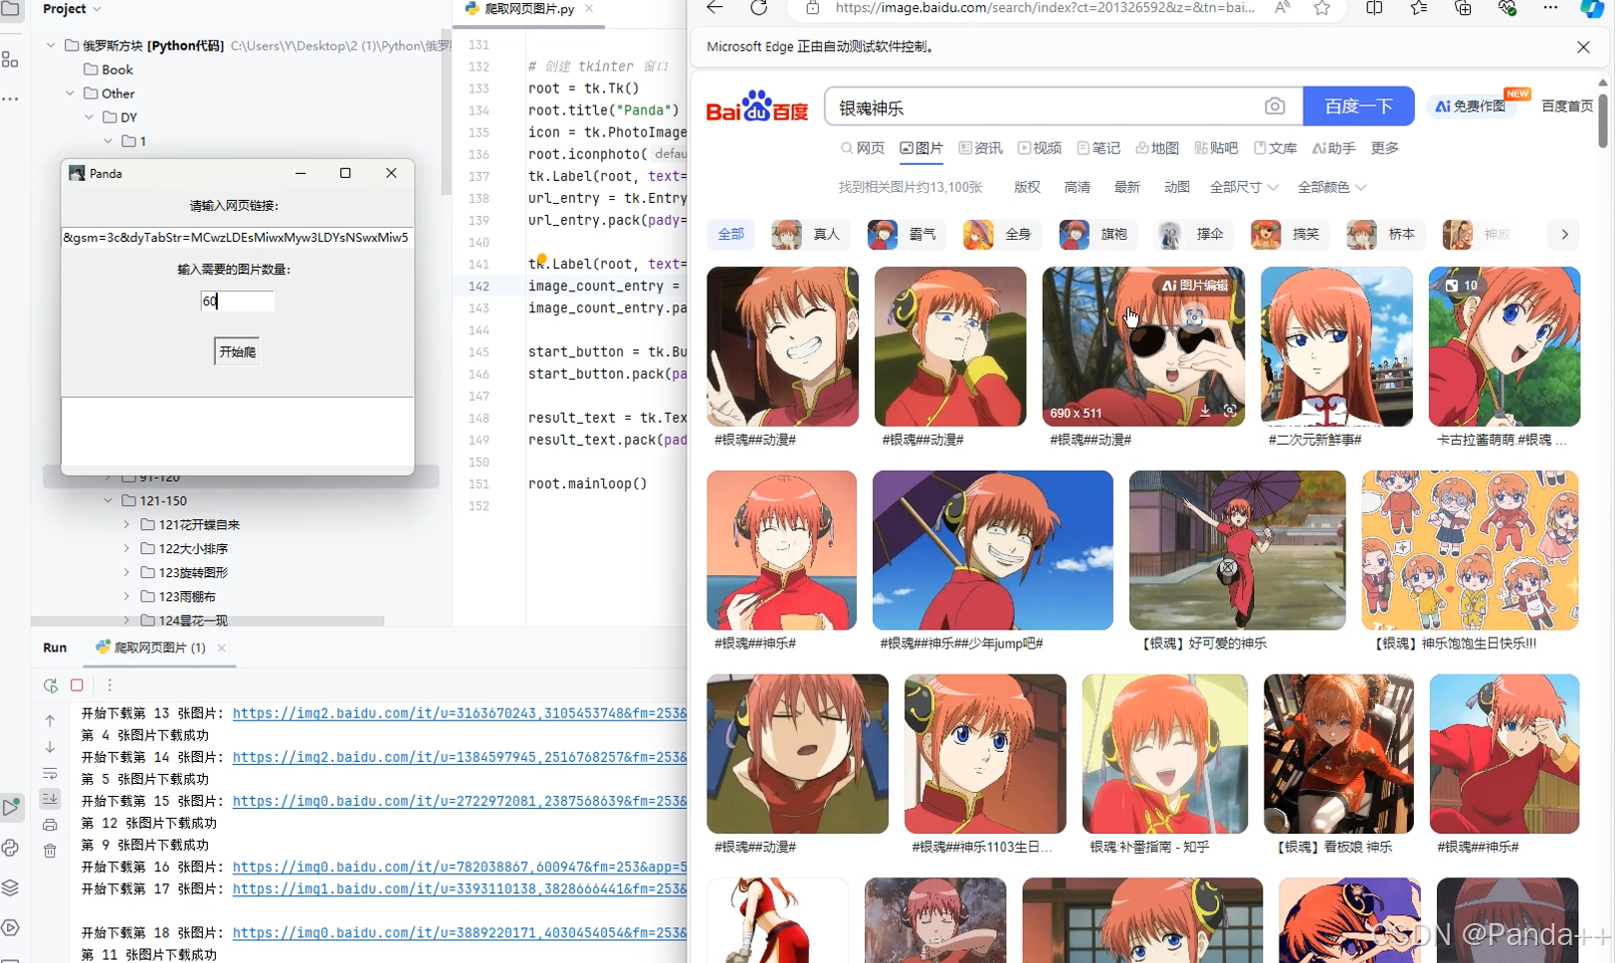The width and height of the screenshot is (1615, 963).
Task: Open Edge Copilot icon
Action: (1592, 8)
